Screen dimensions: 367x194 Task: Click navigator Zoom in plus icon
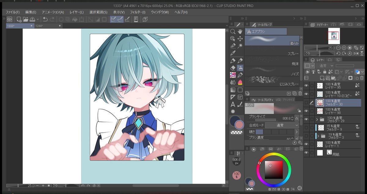344,48
